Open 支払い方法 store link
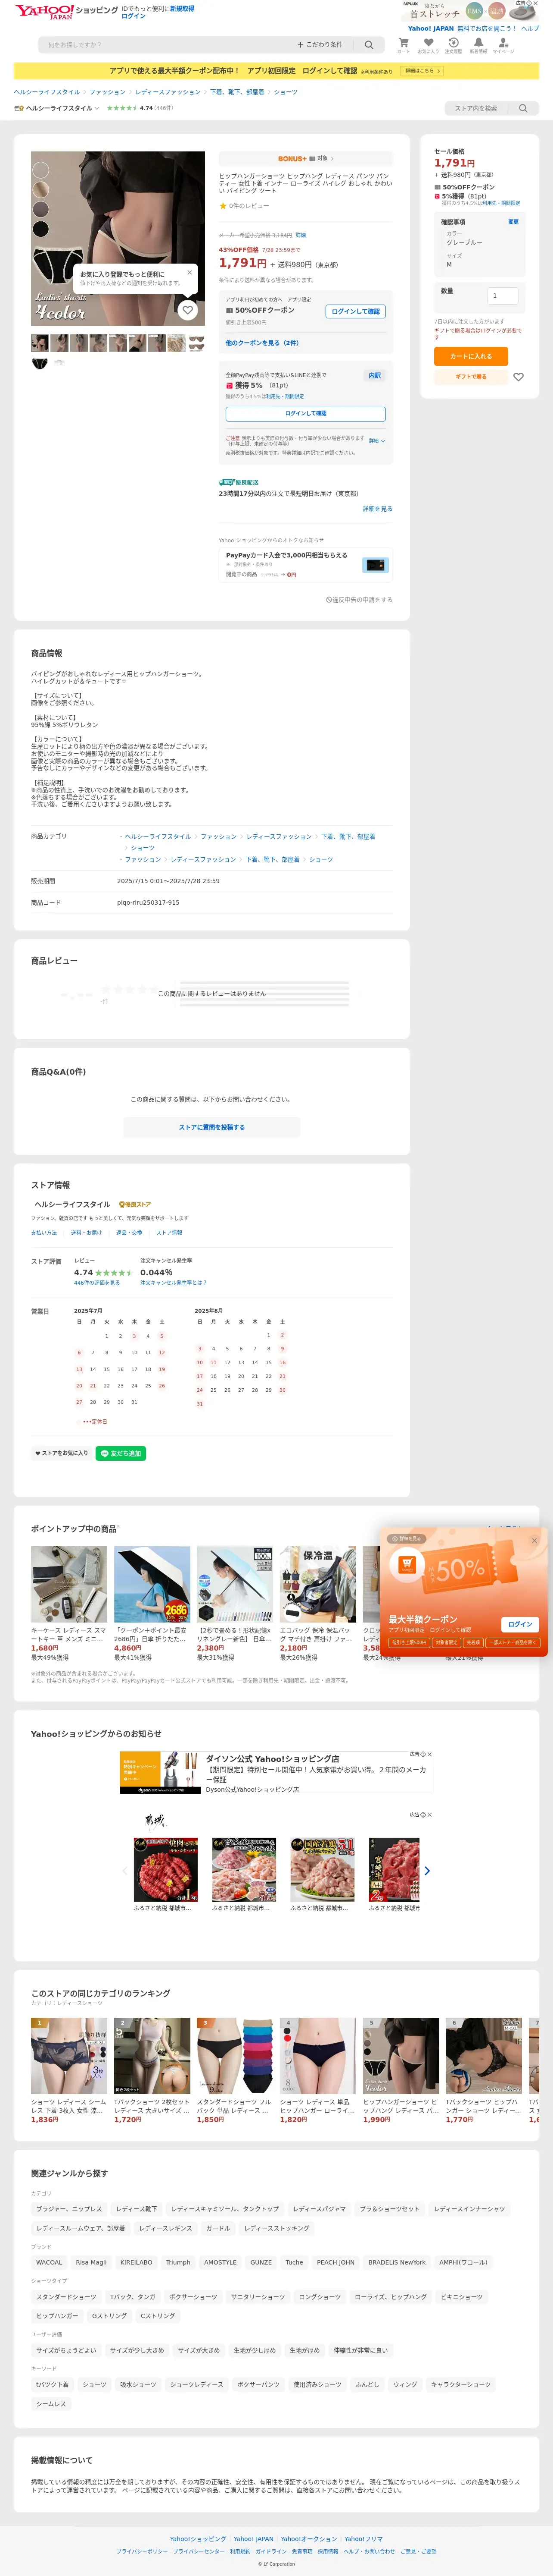 click(44, 1233)
